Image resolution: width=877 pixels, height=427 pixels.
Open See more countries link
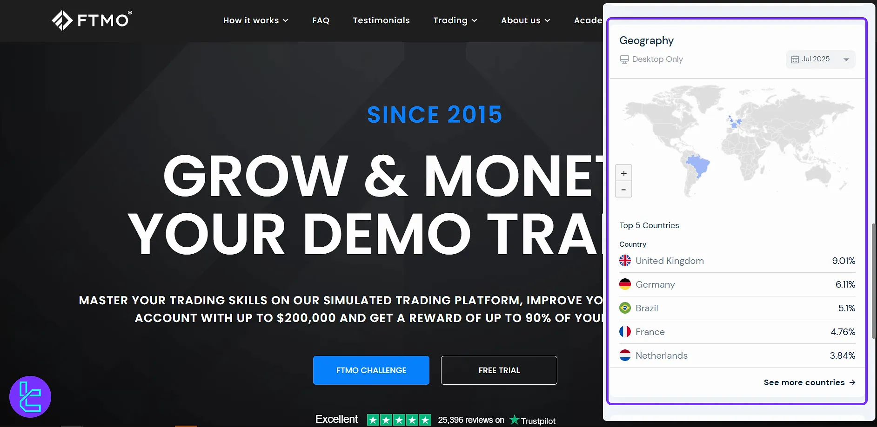click(x=809, y=382)
